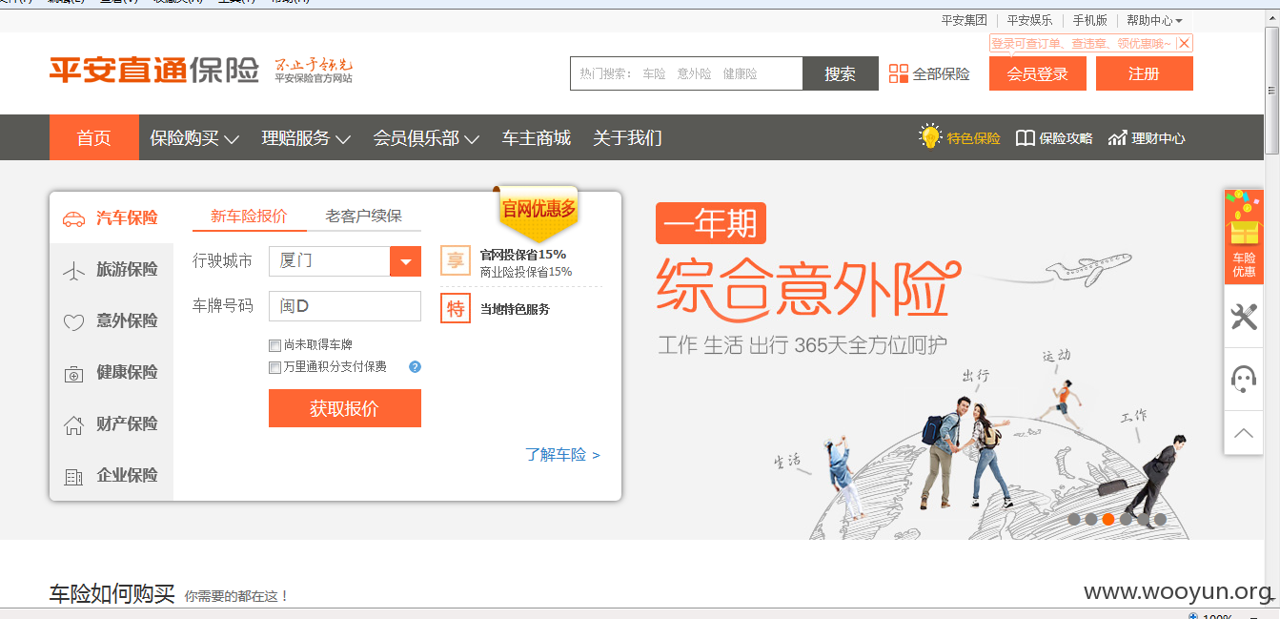This screenshot has height=619, width=1280.
Task: Click the 车牌号码 input field
Action: 345,306
